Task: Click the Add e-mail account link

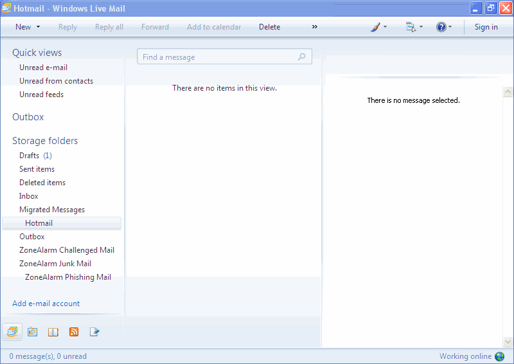Action: tap(46, 304)
